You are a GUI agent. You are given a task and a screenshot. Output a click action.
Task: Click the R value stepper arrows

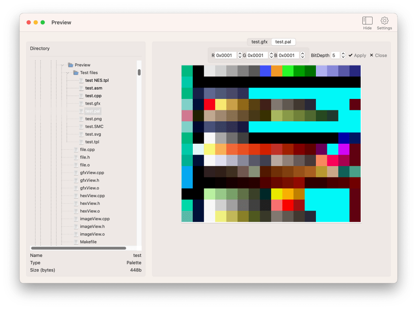click(240, 55)
